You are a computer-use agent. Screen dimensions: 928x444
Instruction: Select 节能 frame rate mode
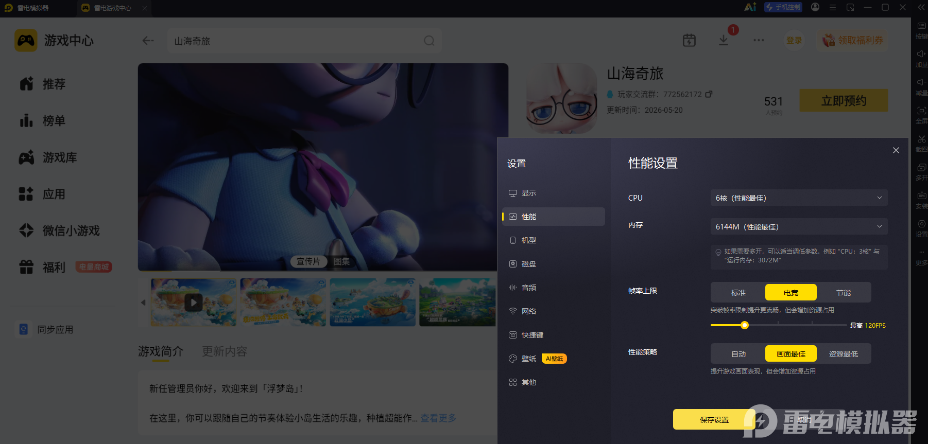coord(844,292)
